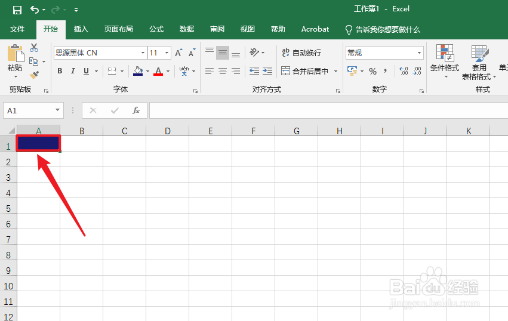Toggle Center horizontal alignment
Image resolution: width=508 pixels, height=321 pixels.
click(x=223, y=71)
